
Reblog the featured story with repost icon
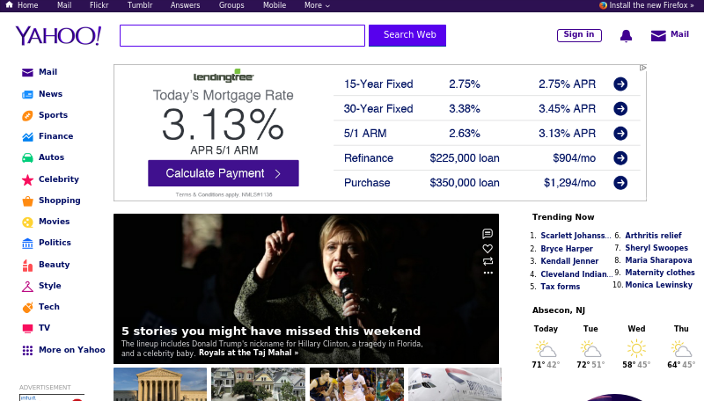coord(488,261)
